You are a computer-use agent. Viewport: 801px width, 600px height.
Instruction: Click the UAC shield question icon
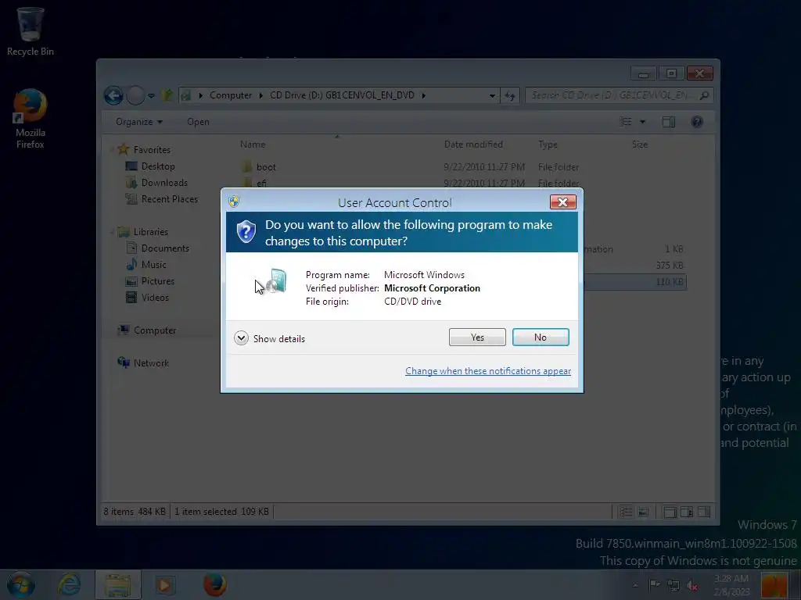(246, 231)
